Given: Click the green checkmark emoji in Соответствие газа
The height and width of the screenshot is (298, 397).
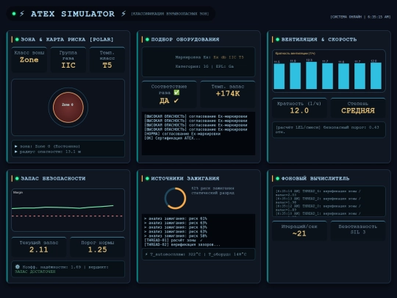Looking at the screenshot, I should click(176, 93).
